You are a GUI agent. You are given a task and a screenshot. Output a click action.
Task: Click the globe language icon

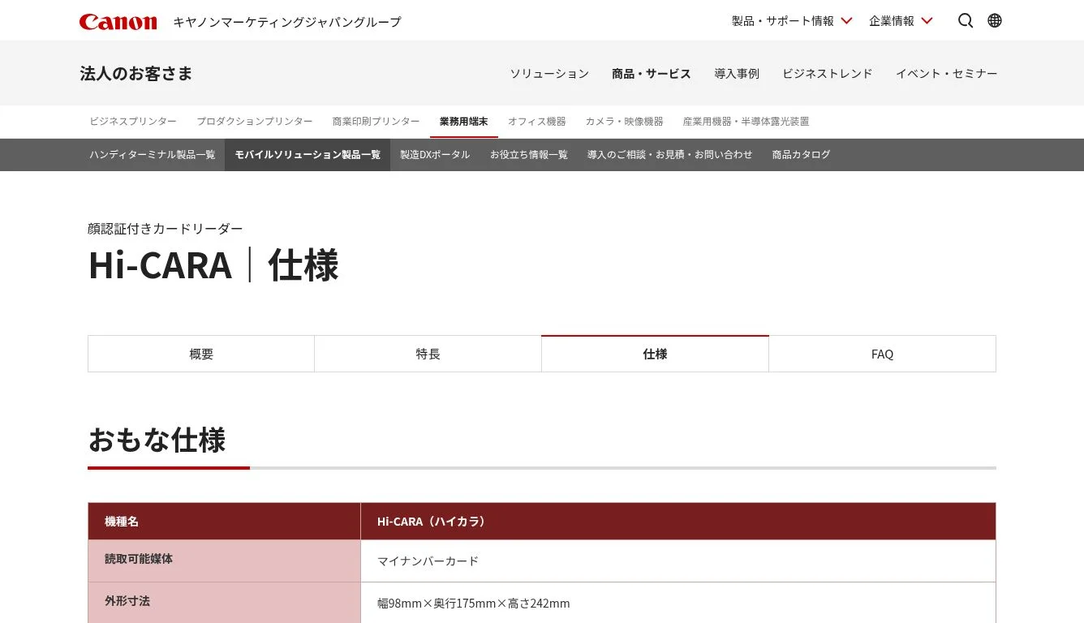[x=995, y=20]
